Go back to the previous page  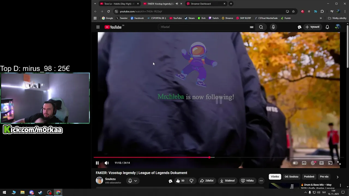point(95,11)
